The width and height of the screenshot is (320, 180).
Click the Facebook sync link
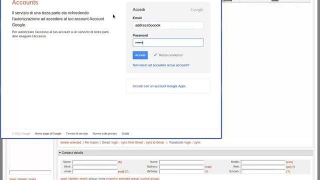[x=197, y=142]
